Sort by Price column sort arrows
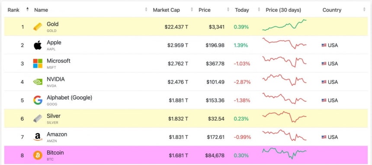This screenshot has width=372, height=165. pos(228,9)
